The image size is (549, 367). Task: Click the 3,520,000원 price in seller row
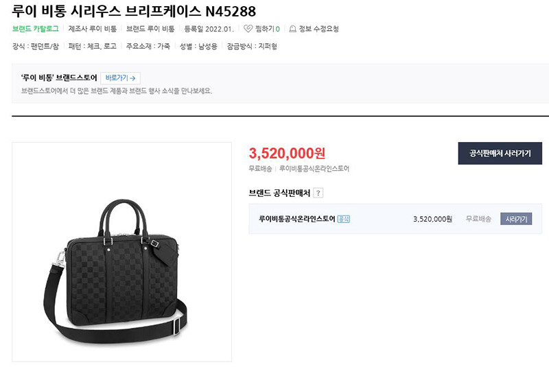coord(432,219)
